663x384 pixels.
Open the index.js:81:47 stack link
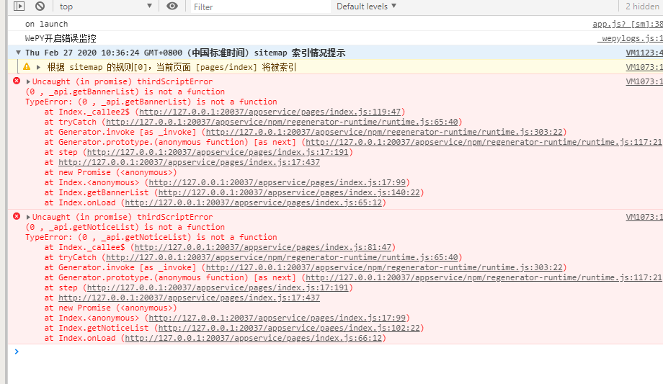tap(263, 247)
